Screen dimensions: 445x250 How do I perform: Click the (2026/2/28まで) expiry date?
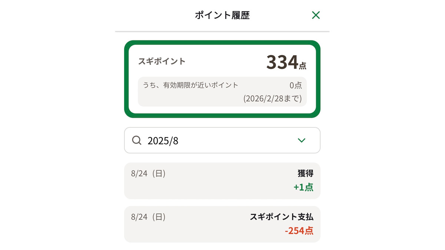coord(273,99)
